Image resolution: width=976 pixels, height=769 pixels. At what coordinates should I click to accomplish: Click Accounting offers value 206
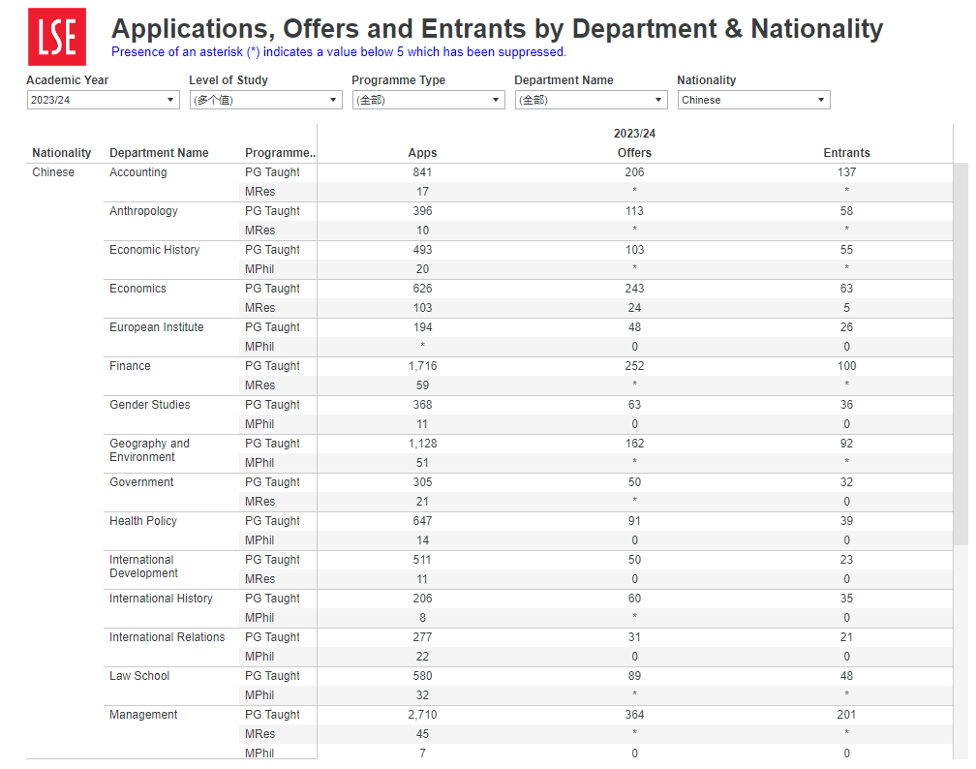pyautogui.click(x=634, y=171)
